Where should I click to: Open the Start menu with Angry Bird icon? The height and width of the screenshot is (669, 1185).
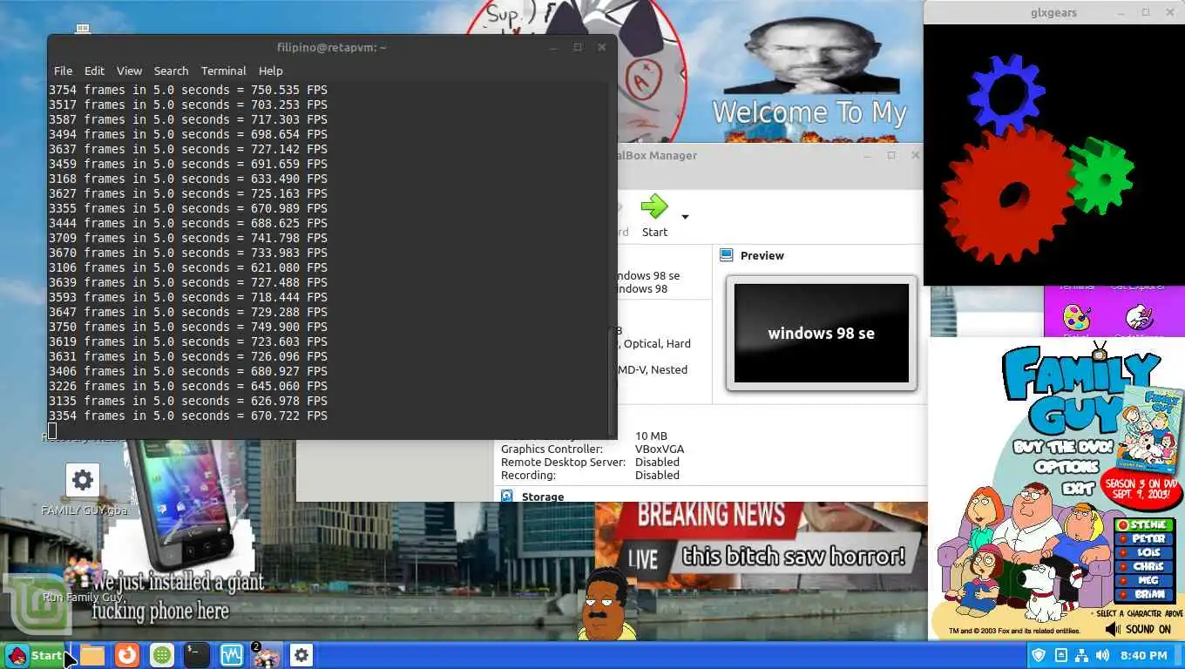(x=34, y=655)
